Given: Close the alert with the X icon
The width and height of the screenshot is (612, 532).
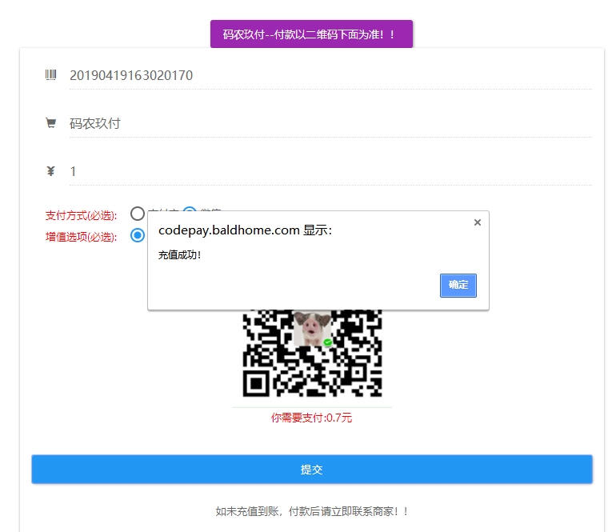Looking at the screenshot, I should coord(478,222).
